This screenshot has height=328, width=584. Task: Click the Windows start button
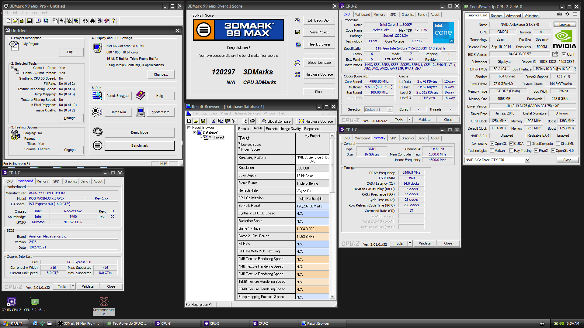[14, 323]
